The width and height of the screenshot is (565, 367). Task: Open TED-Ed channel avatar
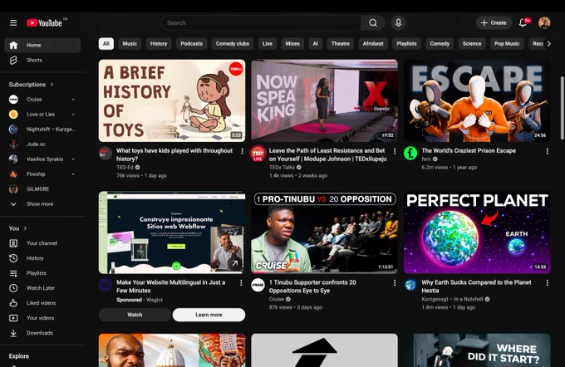pyautogui.click(x=106, y=153)
